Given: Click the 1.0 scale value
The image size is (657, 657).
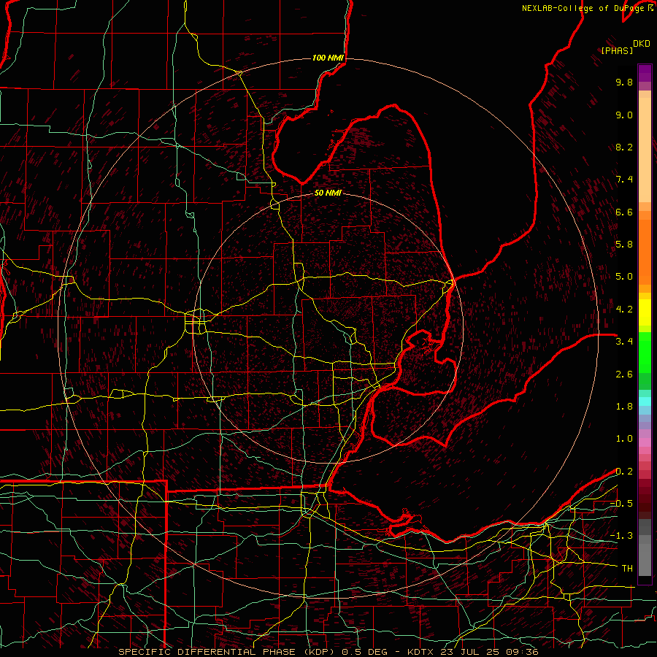Looking at the screenshot, I should click(x=624, y=439).
